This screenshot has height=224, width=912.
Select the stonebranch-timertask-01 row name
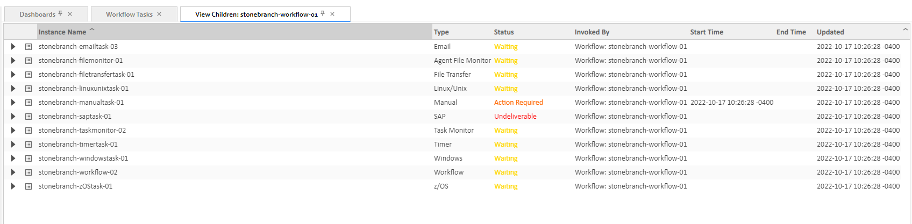(x=78, y=144)
